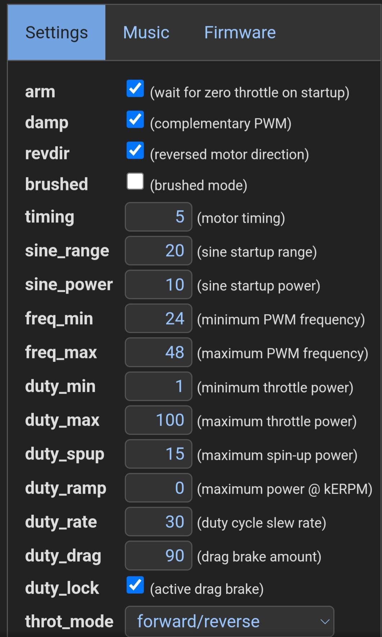382x637 pixels.
Task: Focus the duty_min input field
Action: [x=158, y=386]
